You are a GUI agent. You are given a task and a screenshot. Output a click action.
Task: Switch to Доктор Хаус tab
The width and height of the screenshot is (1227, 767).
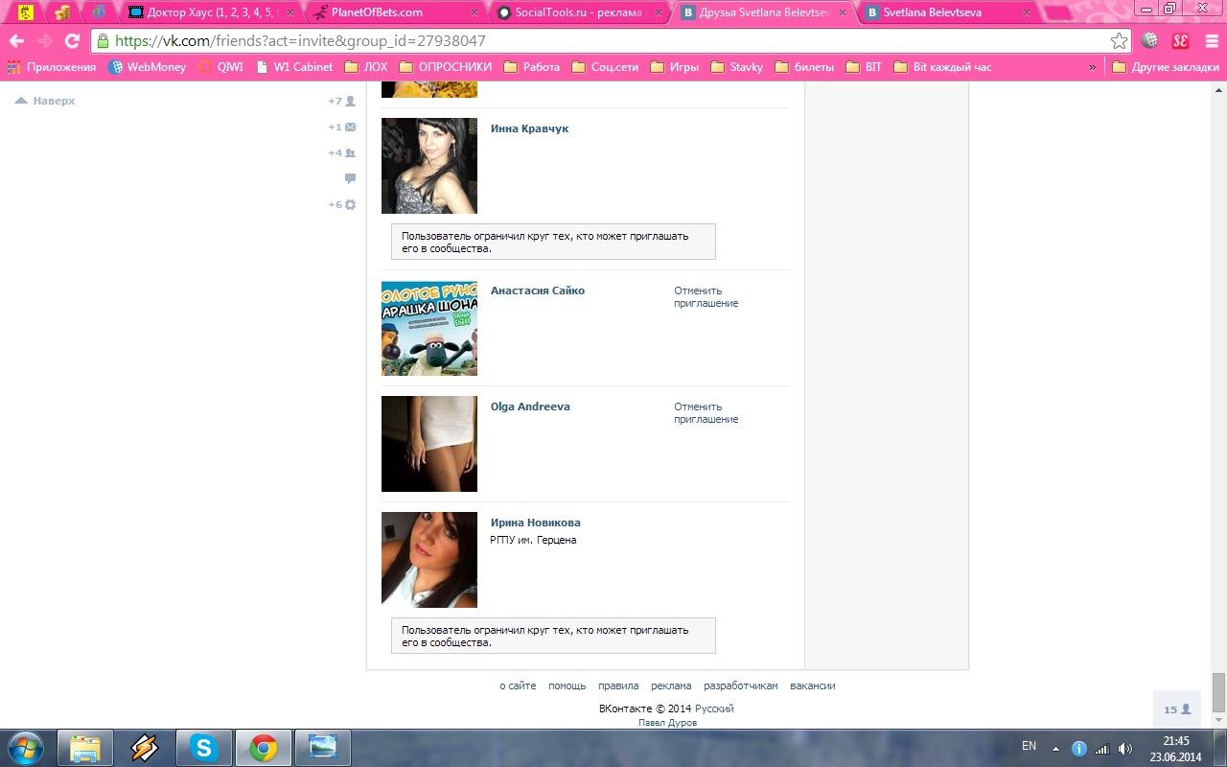(213, 13)
